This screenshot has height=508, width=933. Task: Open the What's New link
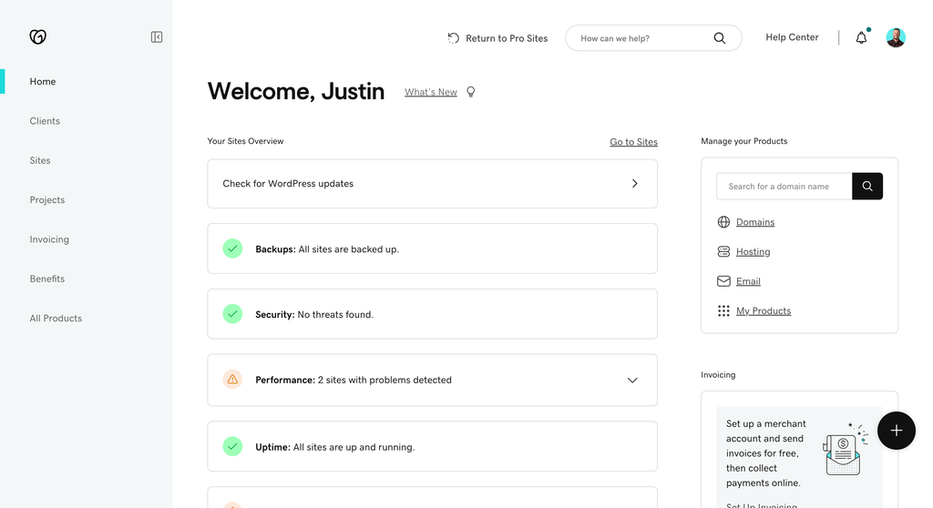coord(431,92)
